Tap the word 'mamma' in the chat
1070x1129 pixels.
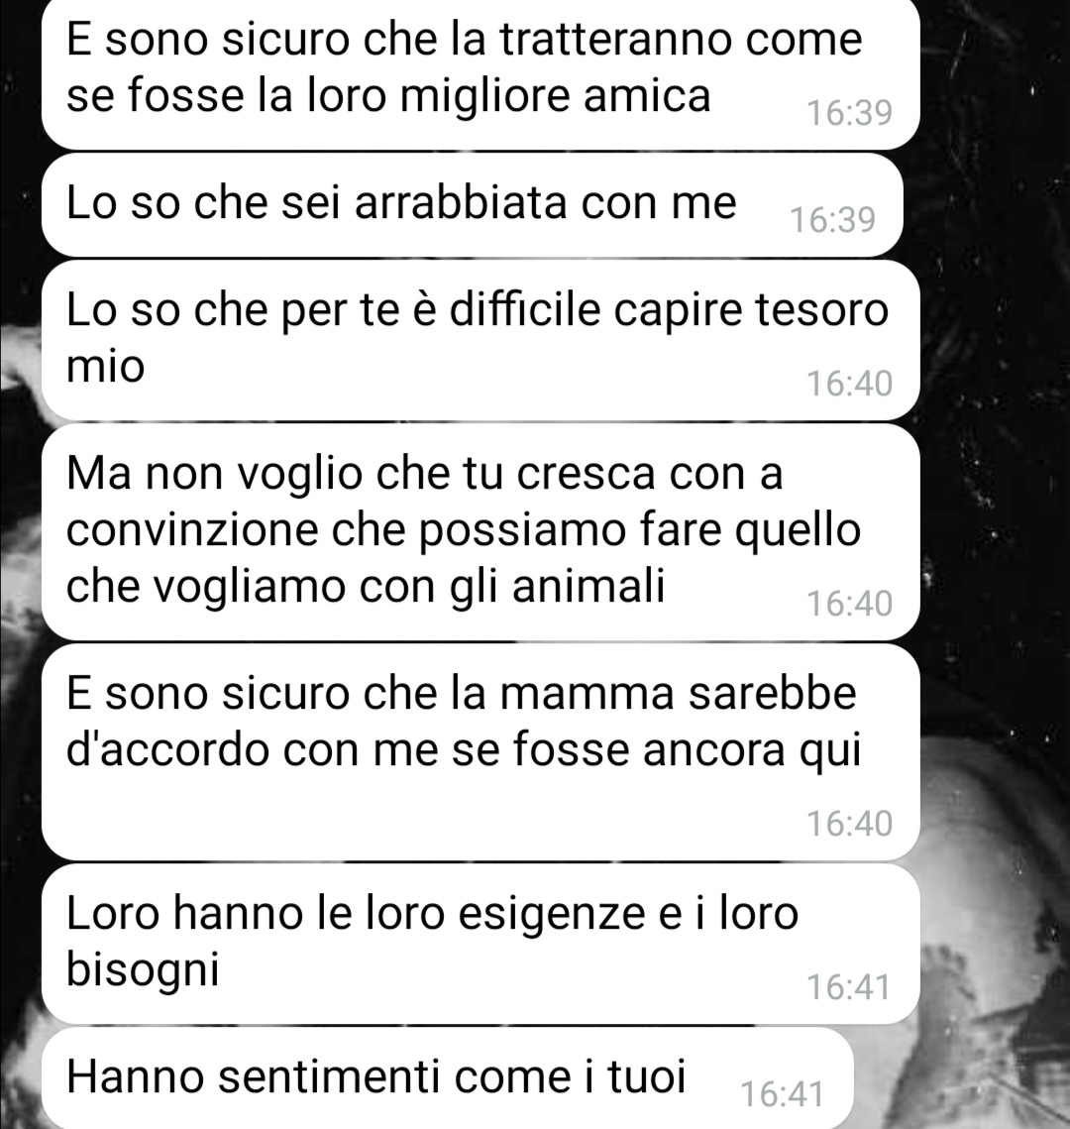point(588,694)
